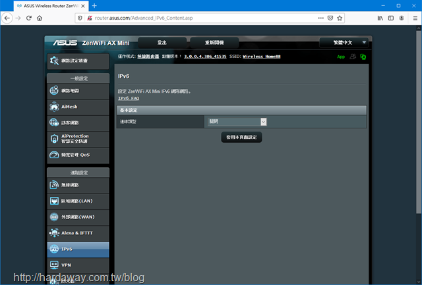Open VPN sidebar icon
The height and width of the screenshot is (285, 422).
54,265
